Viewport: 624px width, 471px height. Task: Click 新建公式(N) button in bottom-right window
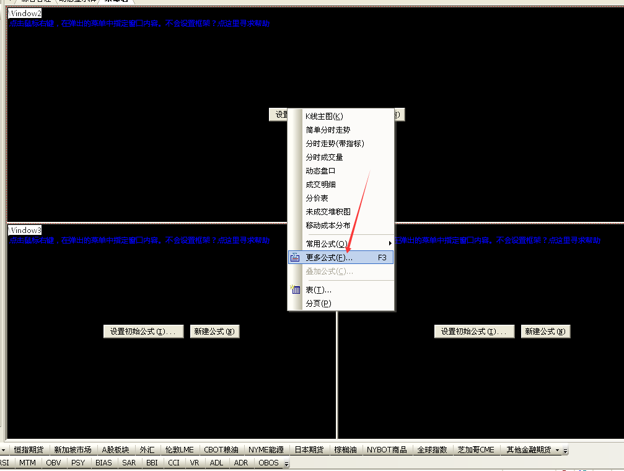(x=545, y=332)
